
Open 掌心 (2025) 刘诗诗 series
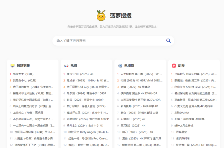pyautogui.click(x=139, y=113)
